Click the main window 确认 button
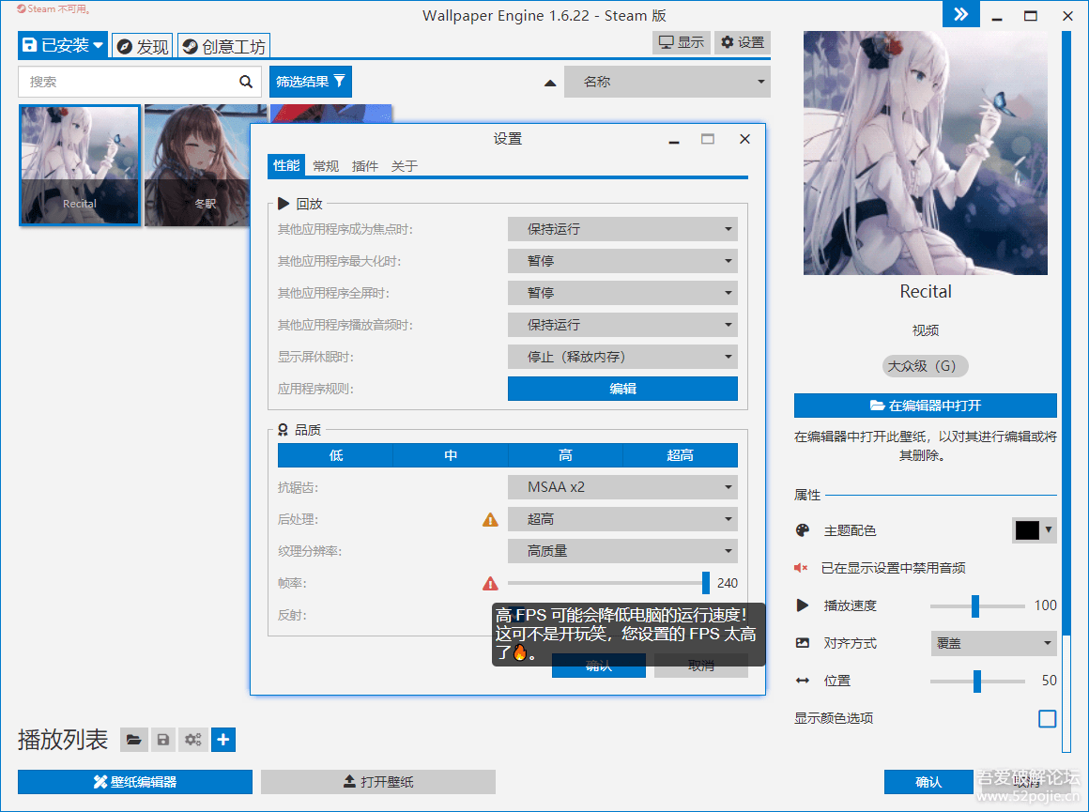Viewport: 1089px width, 812px height. coord(928,782)
